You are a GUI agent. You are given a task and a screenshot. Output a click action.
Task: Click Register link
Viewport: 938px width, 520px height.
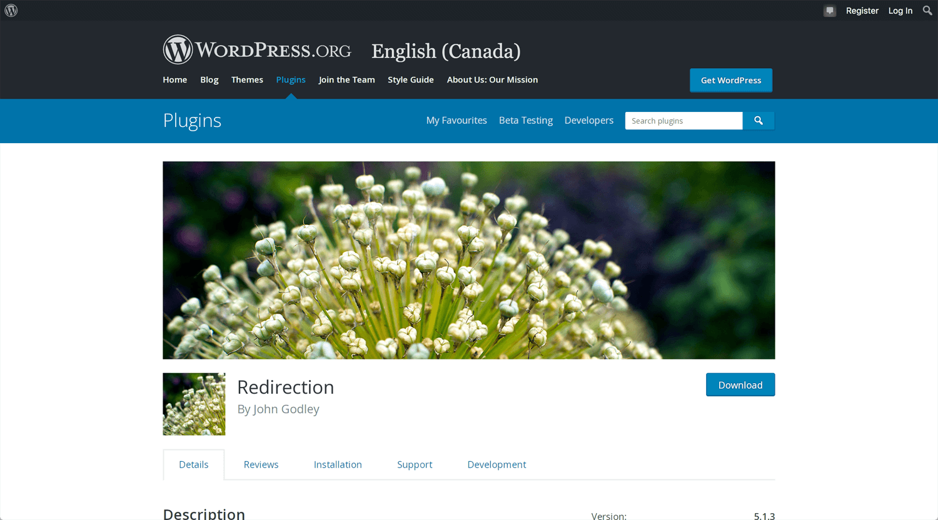[x=862, y=11]
